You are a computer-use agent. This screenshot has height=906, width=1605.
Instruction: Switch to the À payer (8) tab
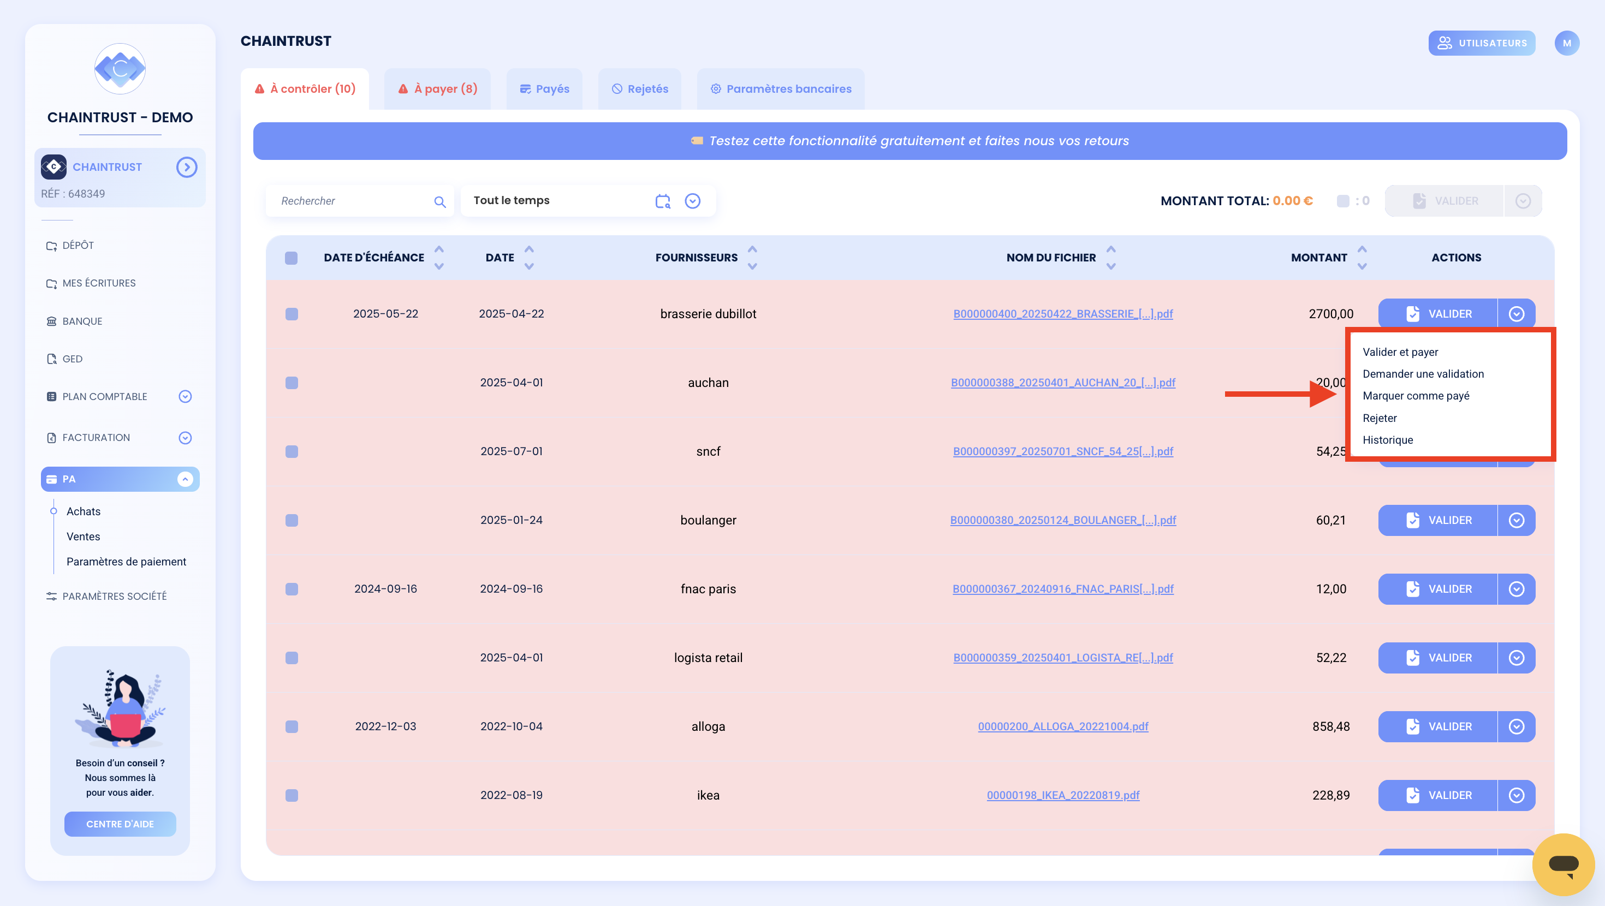click(x=437, y=88)
